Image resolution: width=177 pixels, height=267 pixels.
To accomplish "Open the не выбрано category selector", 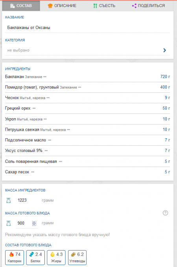I will click(87, 50).
